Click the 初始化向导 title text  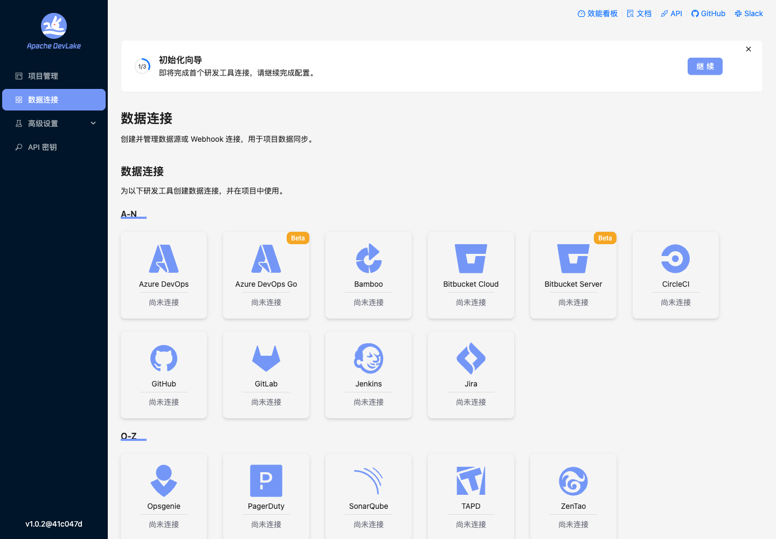coord(181,60)
